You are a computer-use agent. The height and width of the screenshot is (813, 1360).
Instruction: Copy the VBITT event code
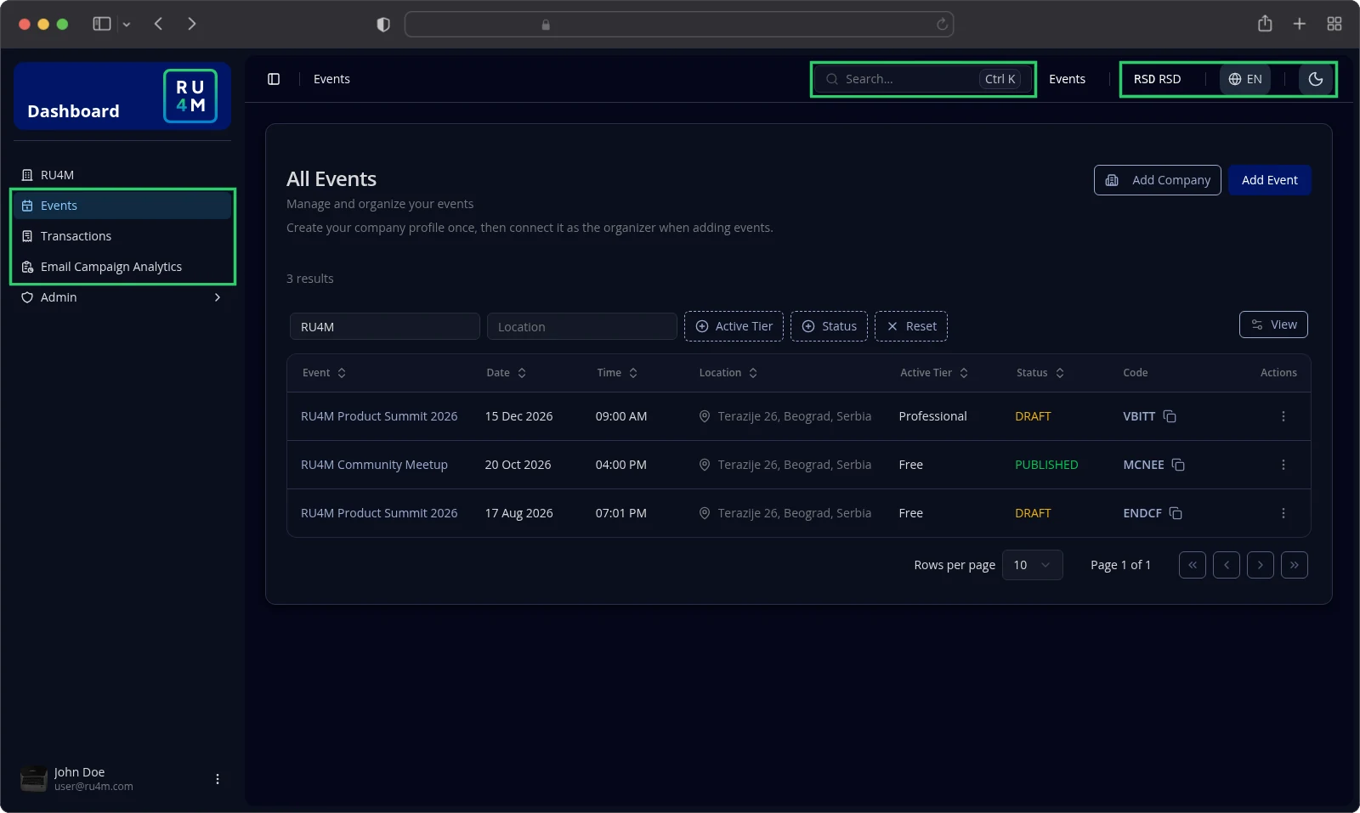1170,416
